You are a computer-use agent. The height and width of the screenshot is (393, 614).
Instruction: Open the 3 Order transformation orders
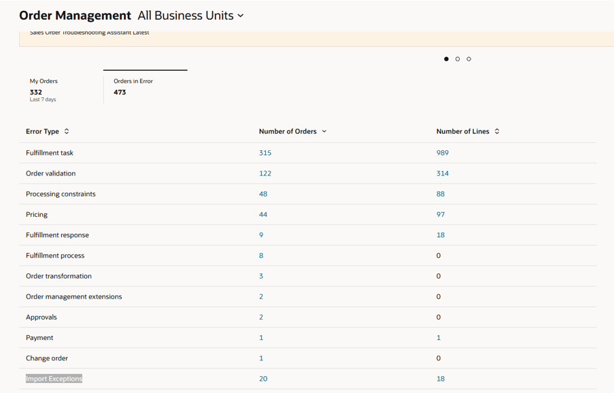click(x=261, y=276)
